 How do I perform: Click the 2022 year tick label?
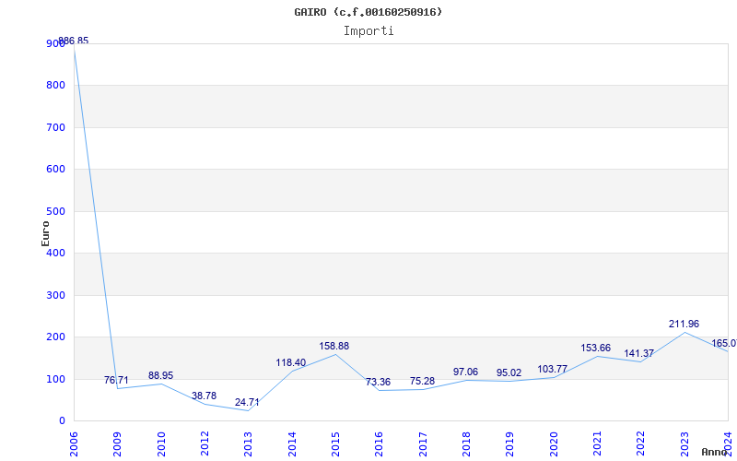point(640,444)
